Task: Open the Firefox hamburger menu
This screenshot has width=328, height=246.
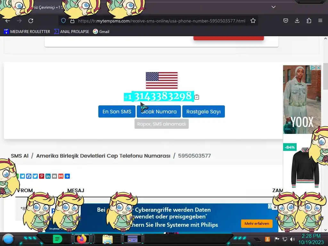Action: coord(320,20)
